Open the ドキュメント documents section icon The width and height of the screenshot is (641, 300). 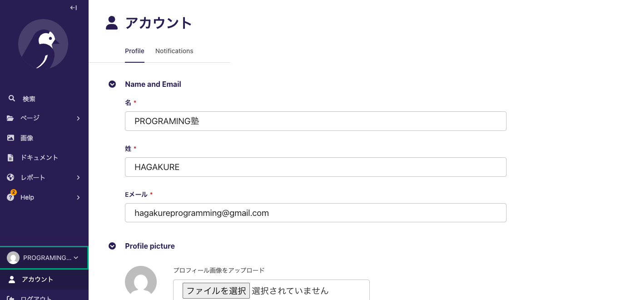[10, 157]
